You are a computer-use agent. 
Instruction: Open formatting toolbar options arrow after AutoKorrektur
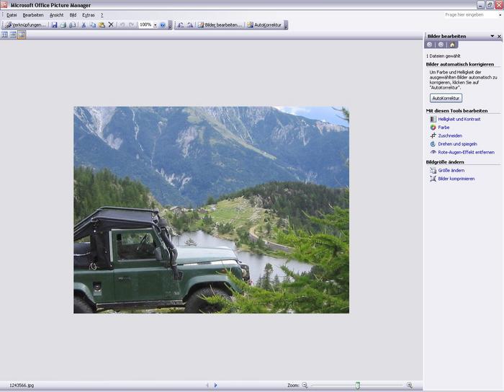tap(286, 25)
